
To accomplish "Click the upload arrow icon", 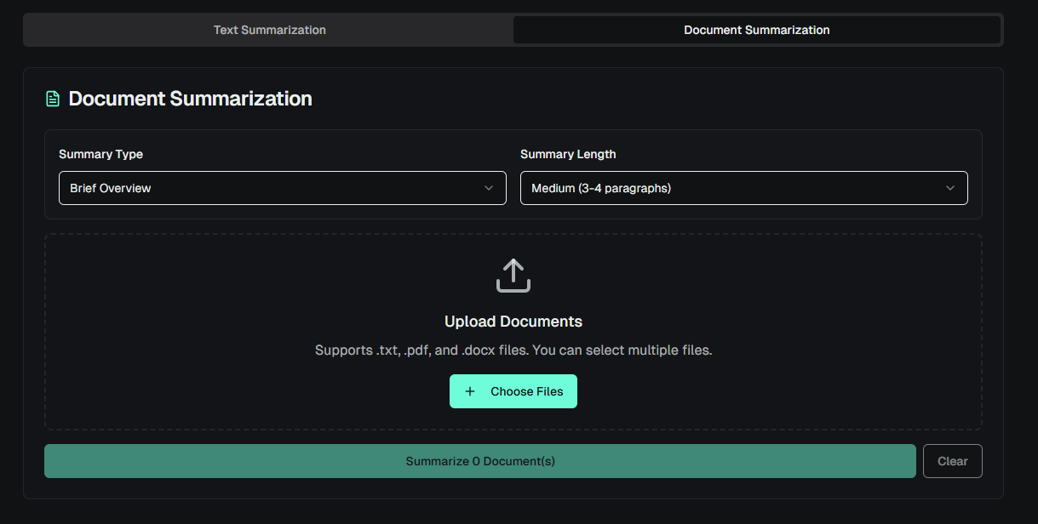I will (513, 276).
